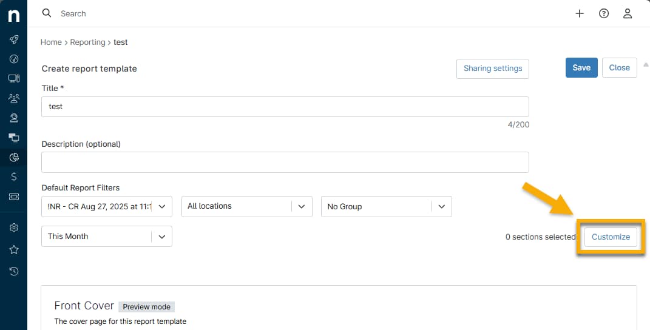This screenshot has height=330, width=650.
Task: Open the user profile icon
Action: (x=628, y=13)
